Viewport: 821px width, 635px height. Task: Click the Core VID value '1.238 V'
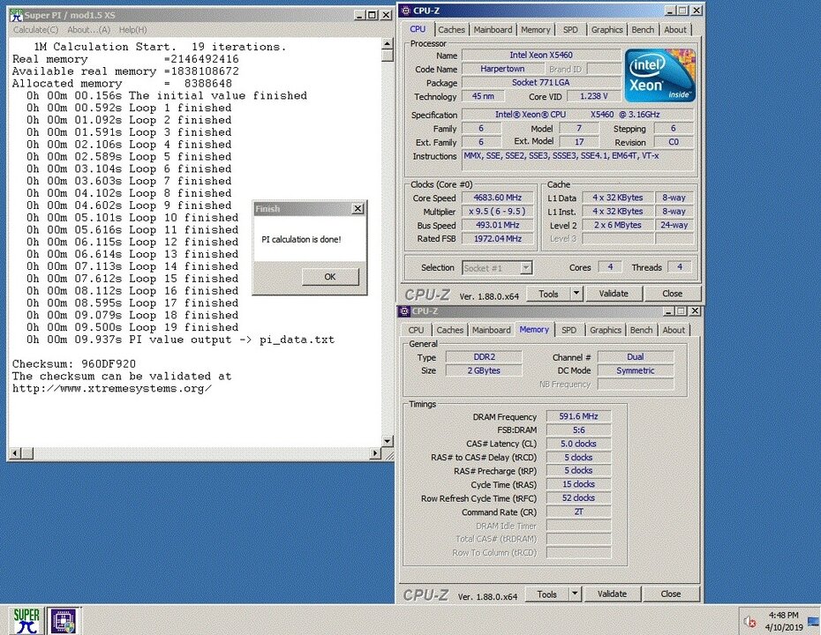(x=594, y=96)
